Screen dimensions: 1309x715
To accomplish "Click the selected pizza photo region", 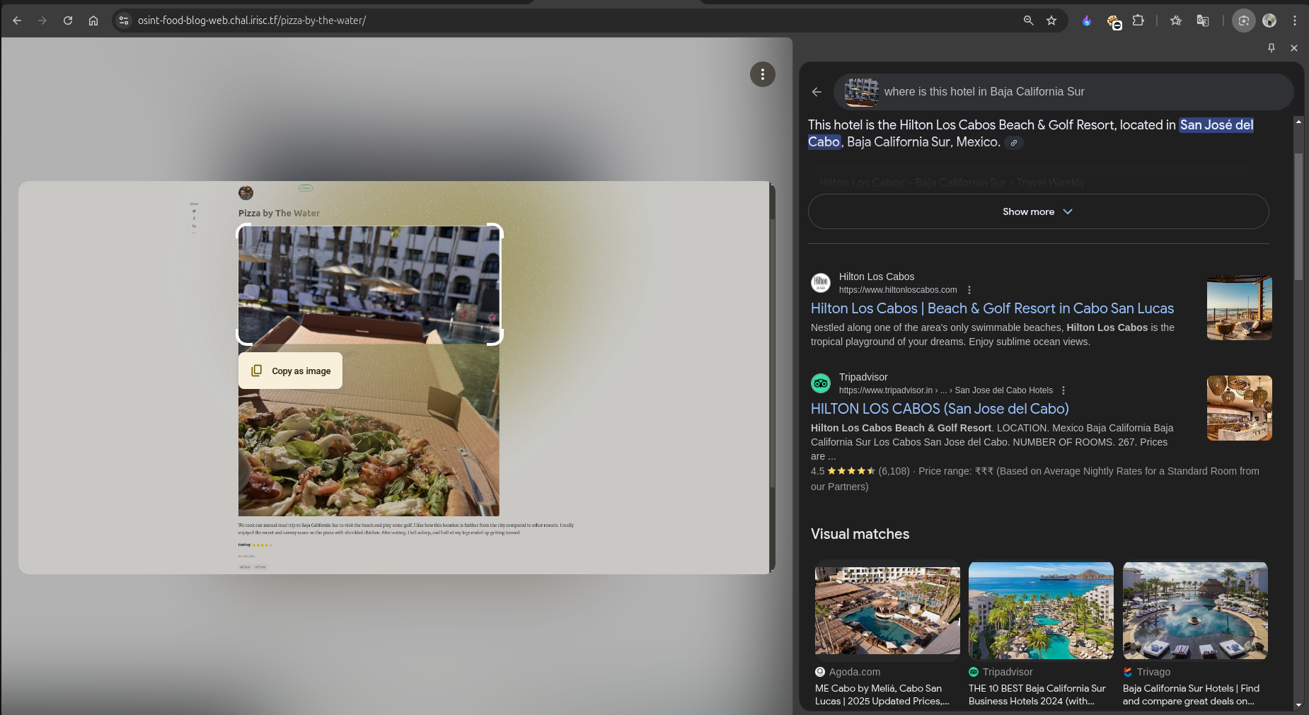I will [x=369, y=284].
